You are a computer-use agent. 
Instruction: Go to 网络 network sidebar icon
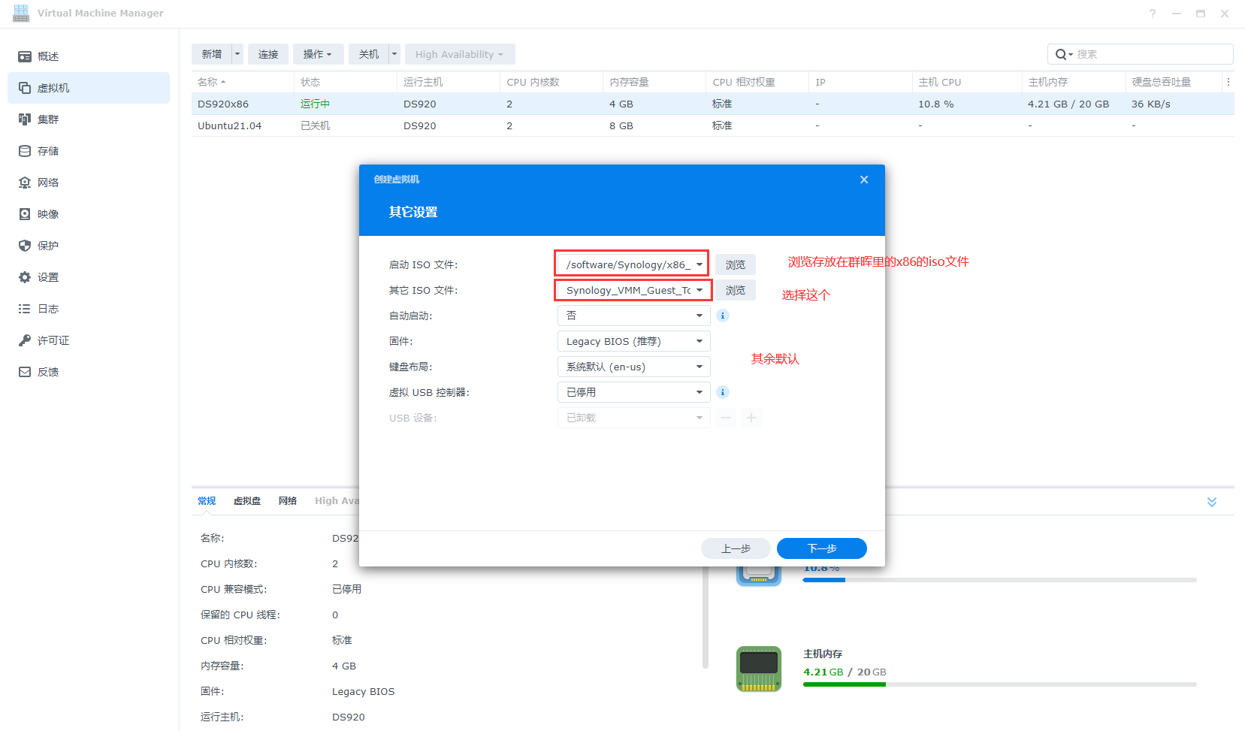(25, 183)
